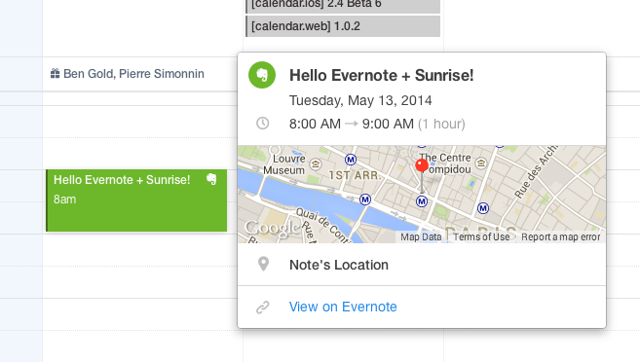Click the chain link icon beside View on Evernote
640x362 pixels.
pos(262,307)
